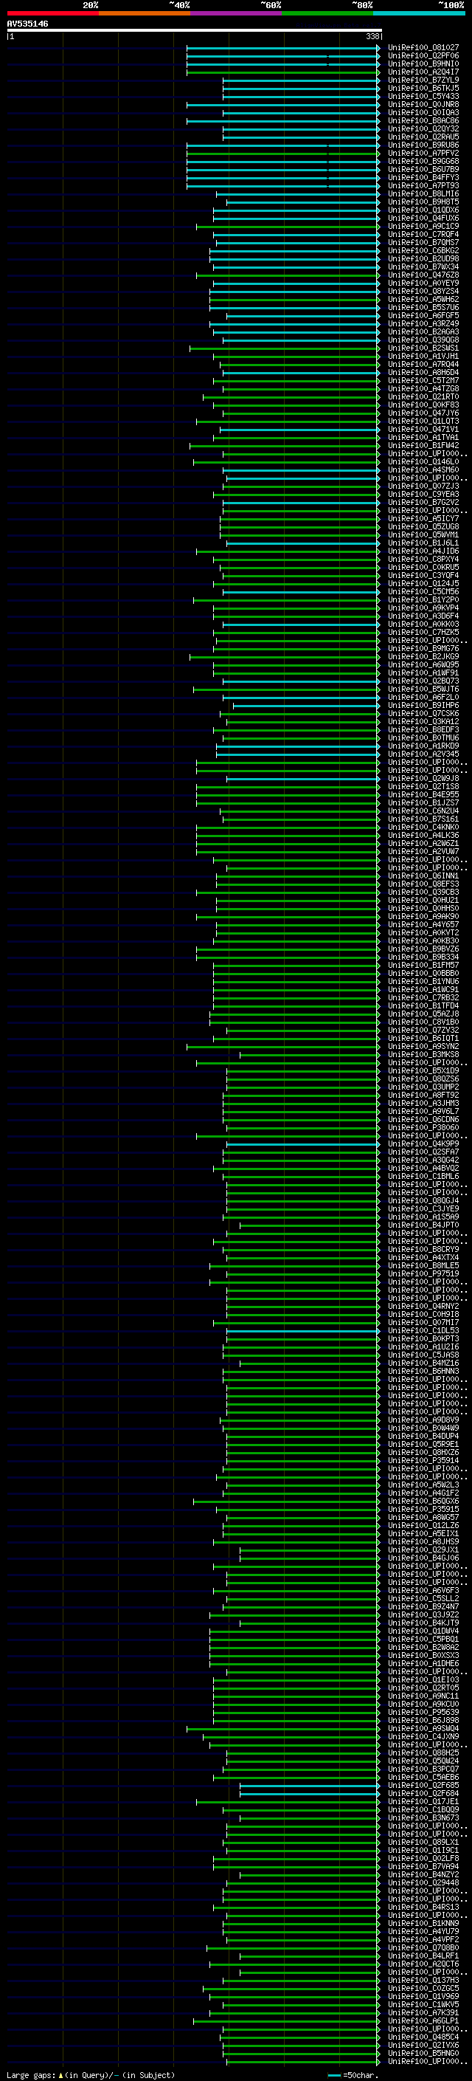Click the white query sequence bar
Image resolution: width=472 pixels, height=2081 pixels.
point(195,30)
